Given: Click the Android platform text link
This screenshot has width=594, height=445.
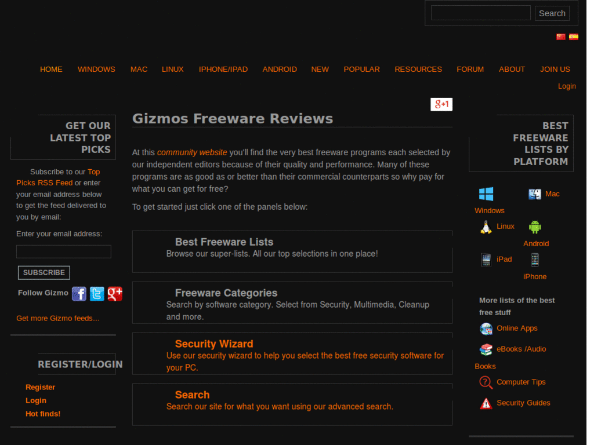Looking at the screenshot, I should point(536,244).
